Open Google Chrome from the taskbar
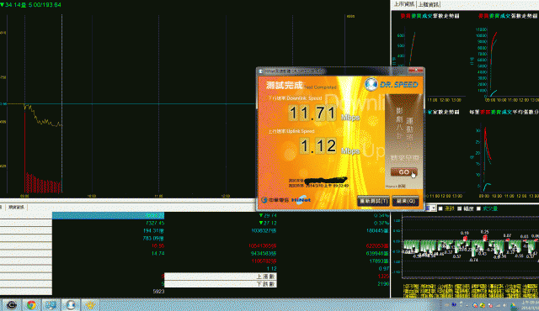539x311 pixels. point(31,305)
